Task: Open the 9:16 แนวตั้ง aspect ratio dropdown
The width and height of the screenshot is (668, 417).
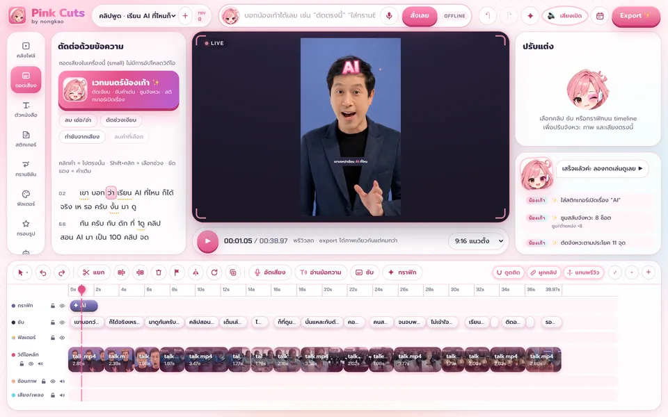Action: tap(476, 241)
